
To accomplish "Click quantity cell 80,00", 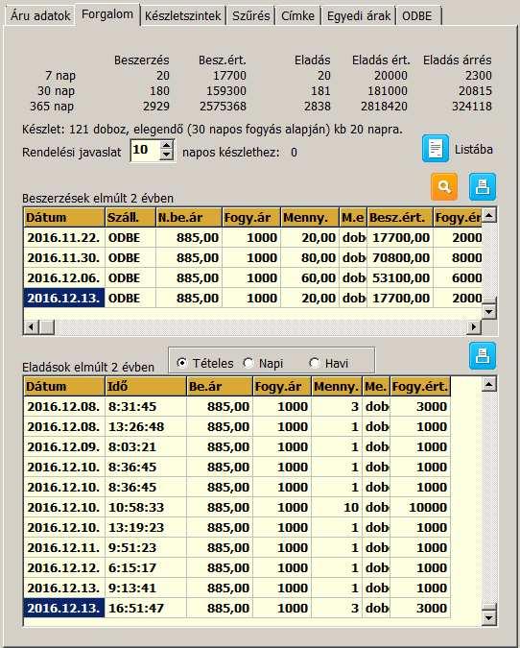I will tap(310, 258).
